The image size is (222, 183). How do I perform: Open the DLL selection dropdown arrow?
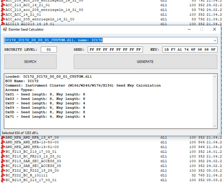click(215, 40)
